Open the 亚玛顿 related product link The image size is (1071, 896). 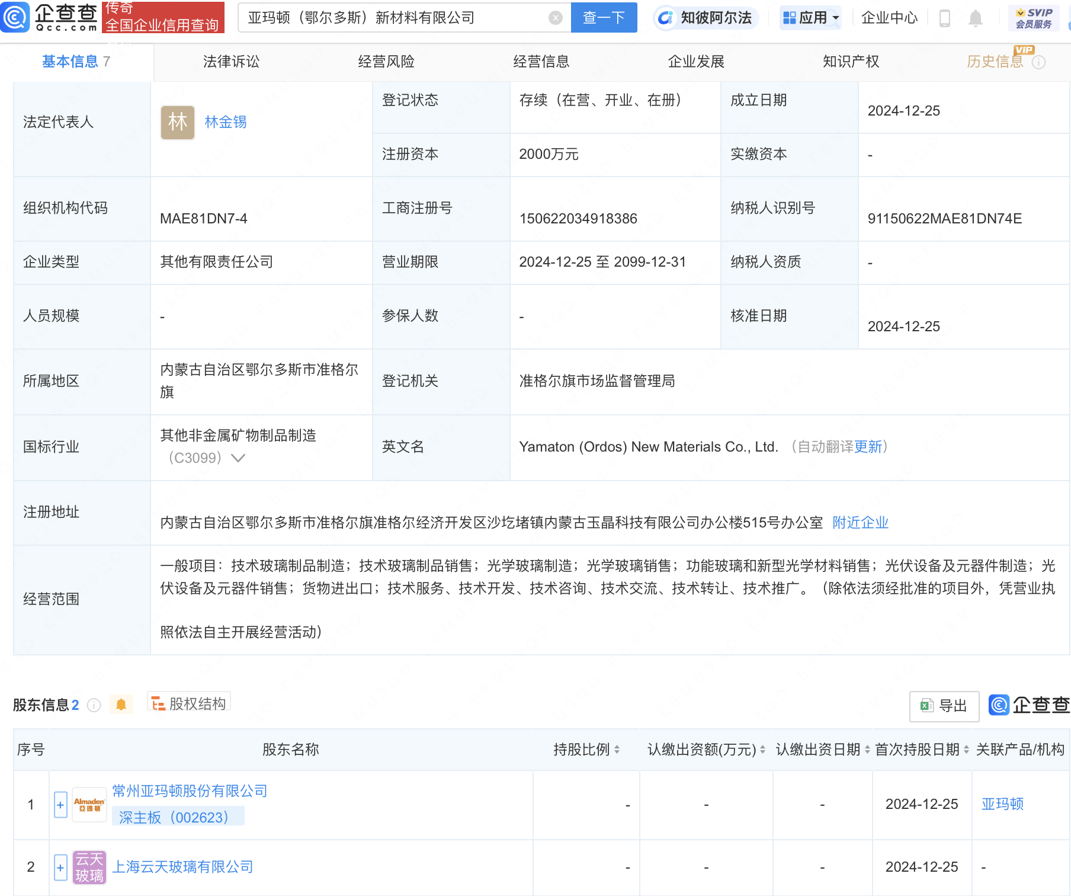click(1003, 804)
